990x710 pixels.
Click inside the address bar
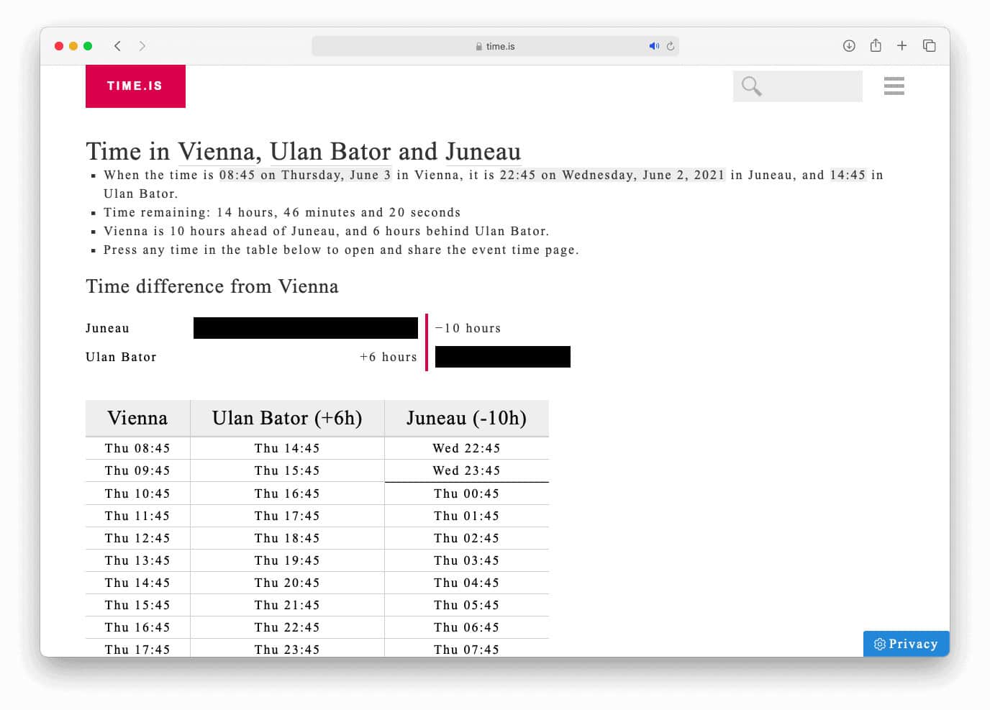(x=495, y=45)
